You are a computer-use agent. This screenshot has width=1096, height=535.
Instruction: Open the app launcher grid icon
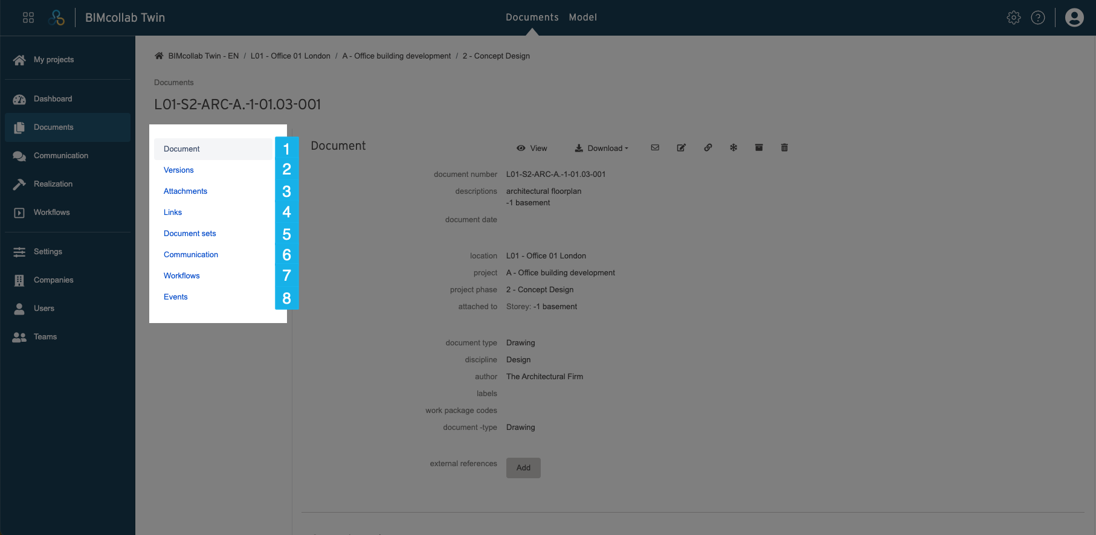[x=28, y=18]
